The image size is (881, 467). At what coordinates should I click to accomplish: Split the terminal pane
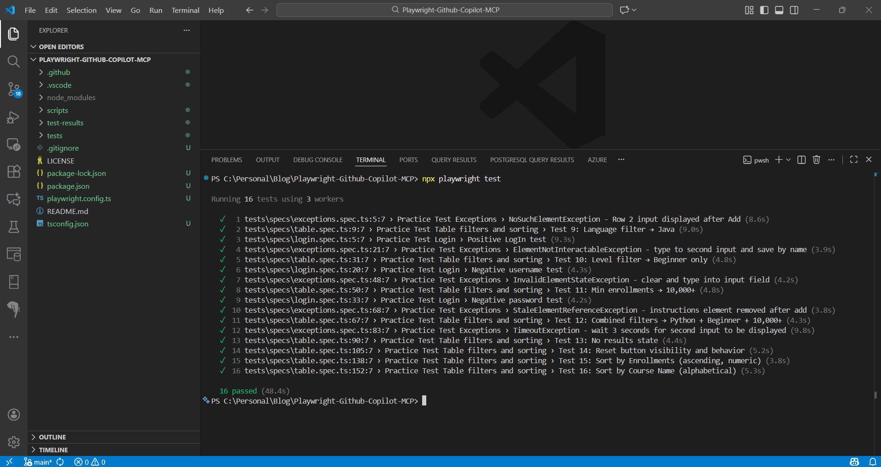tap(802, 160)
